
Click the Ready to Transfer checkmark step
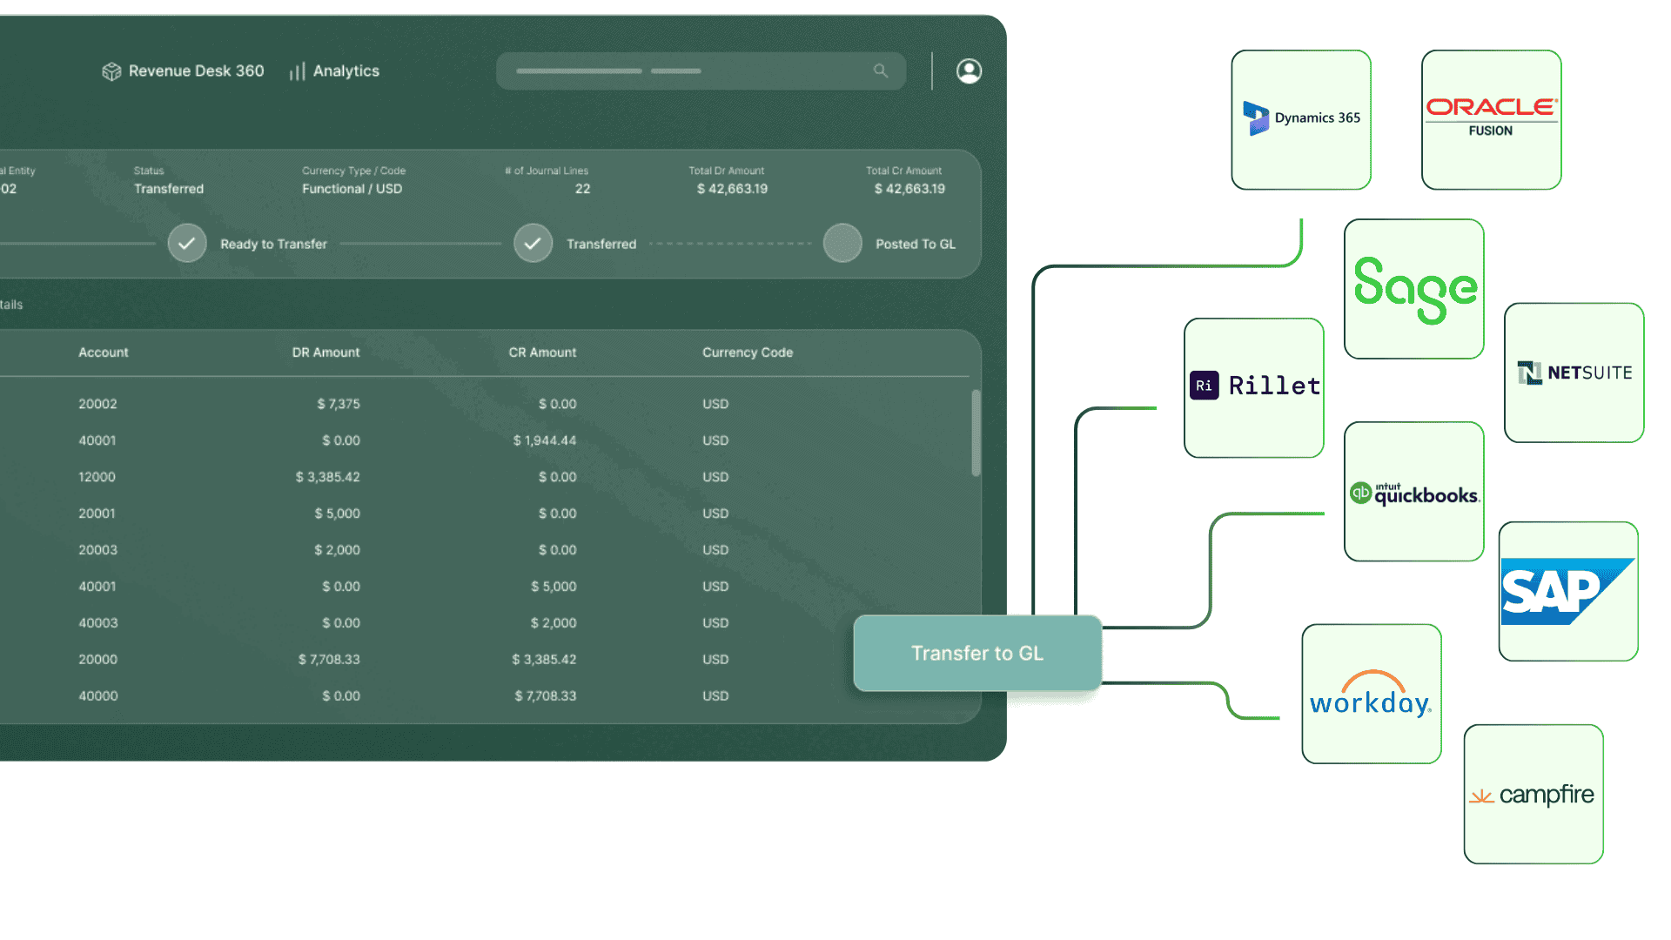(x=187, y=244)
